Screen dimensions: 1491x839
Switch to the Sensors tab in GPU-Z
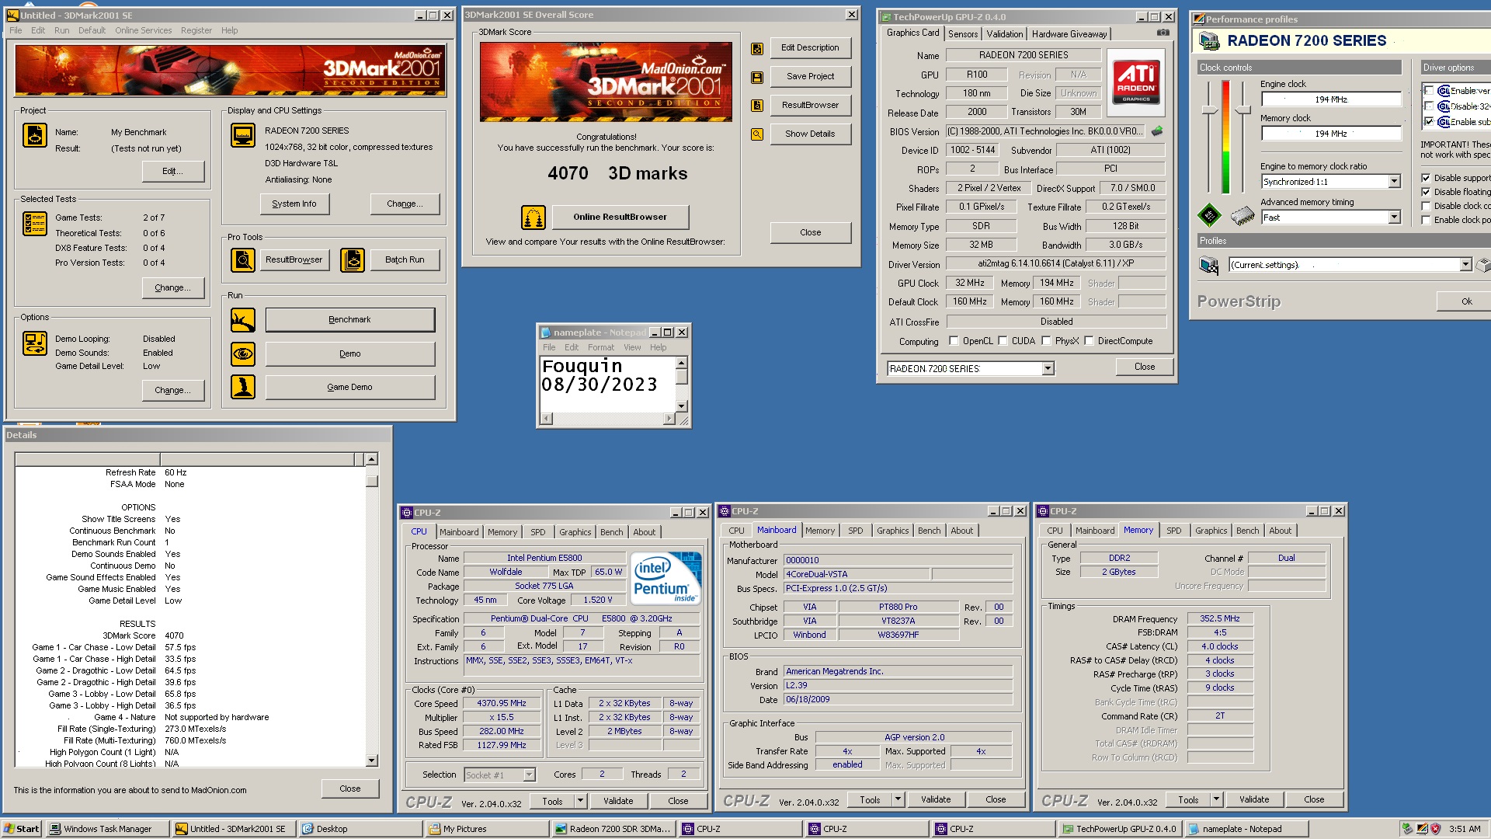pyautogui.click(x=963, y=34)
